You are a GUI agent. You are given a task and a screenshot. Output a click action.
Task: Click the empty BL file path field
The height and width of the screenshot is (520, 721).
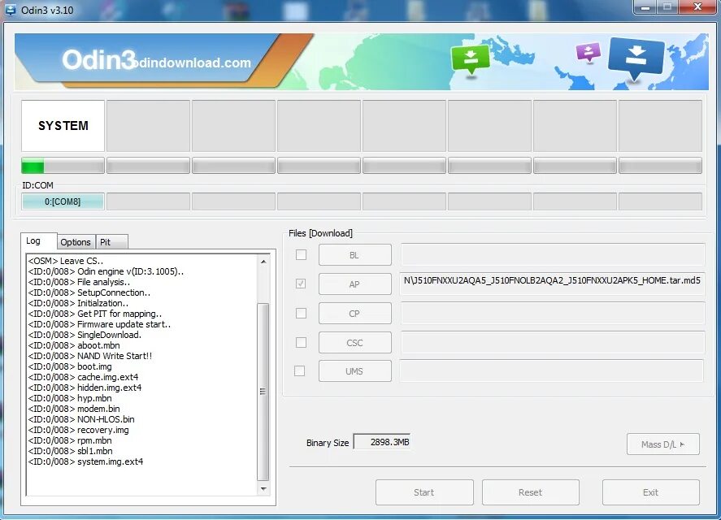(553, 254)
